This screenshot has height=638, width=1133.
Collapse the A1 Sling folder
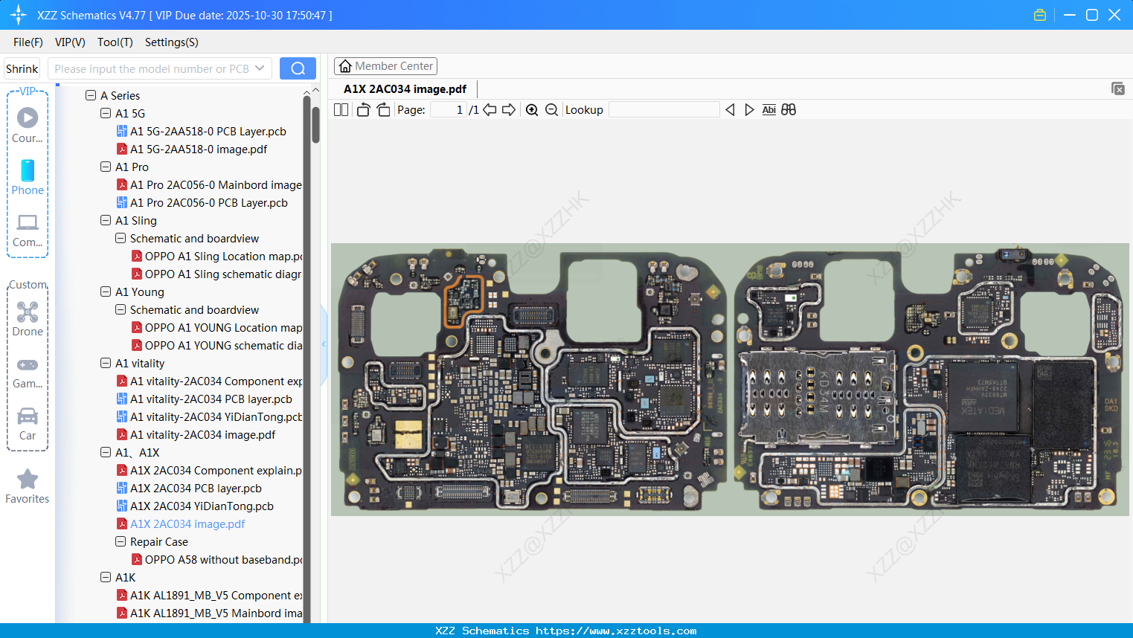coord(106,220)
